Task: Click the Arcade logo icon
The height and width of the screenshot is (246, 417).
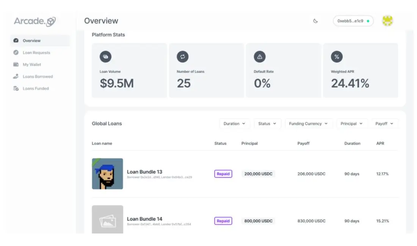Action: pos(51,22)
